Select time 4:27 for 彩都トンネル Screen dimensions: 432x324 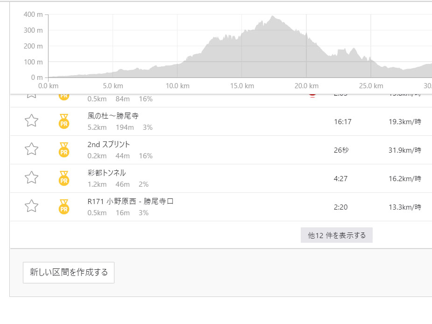[x=340, y=178]
